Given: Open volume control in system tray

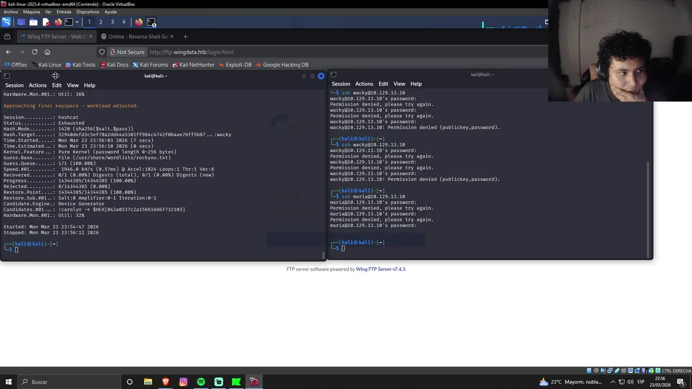Looking at the screenshot, I should [x=631, y=382].
